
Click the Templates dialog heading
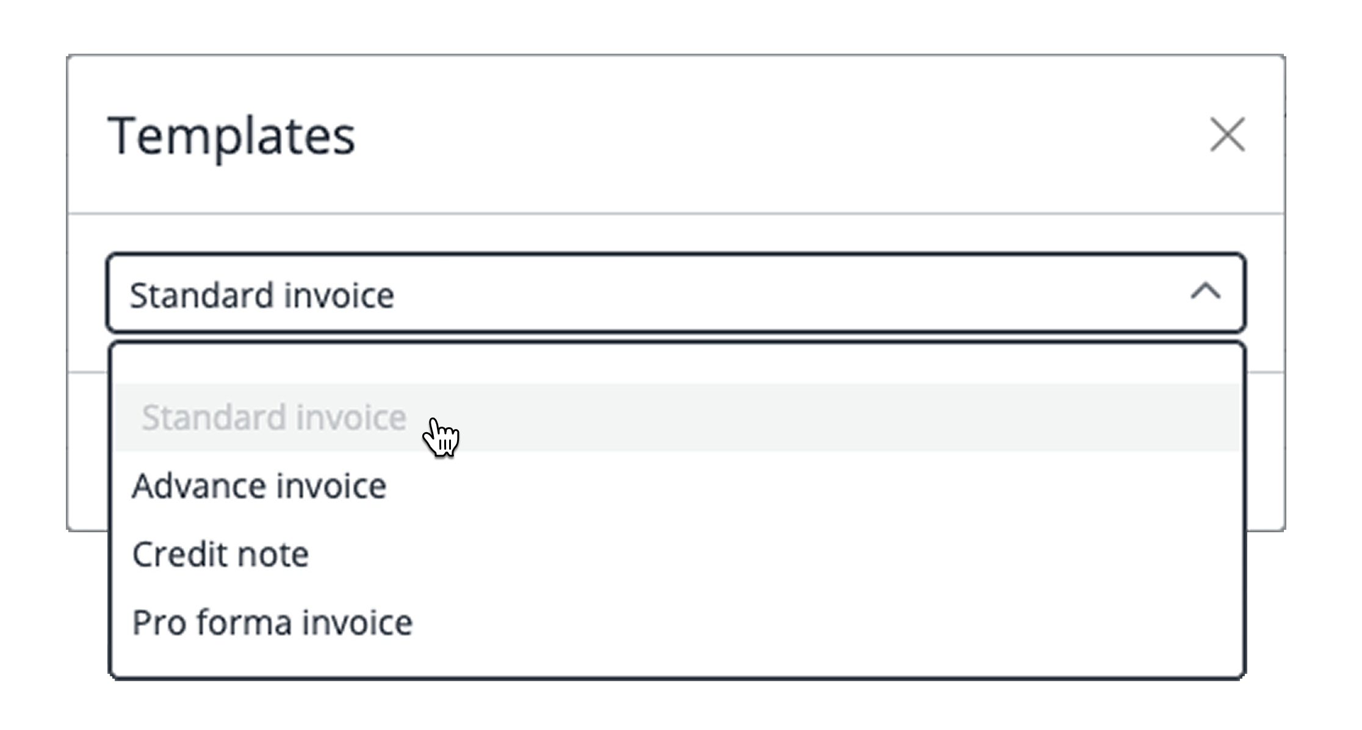231,136
